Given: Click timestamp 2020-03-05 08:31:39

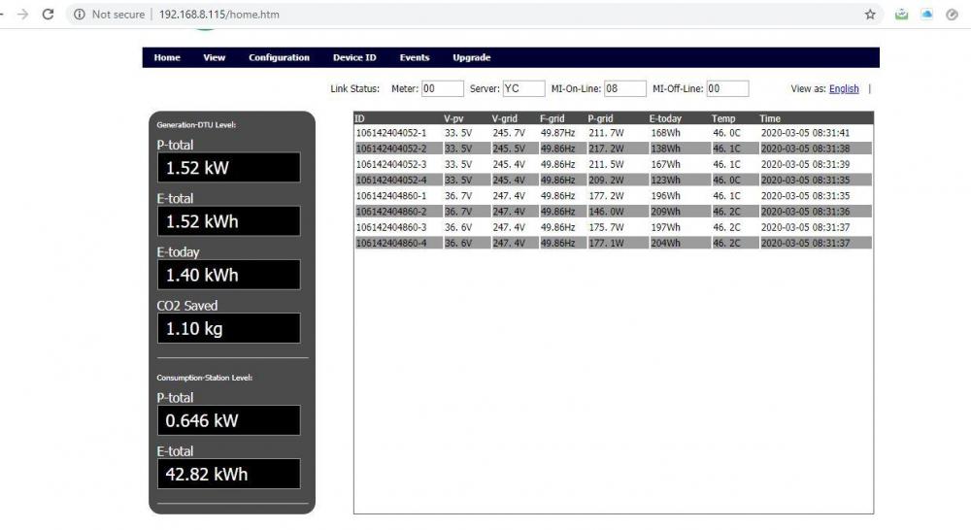Looking at the screenshot, I should 805,164.
